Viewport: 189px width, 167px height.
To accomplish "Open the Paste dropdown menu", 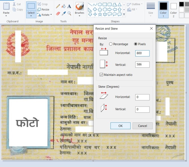I will tap(6, 16).
